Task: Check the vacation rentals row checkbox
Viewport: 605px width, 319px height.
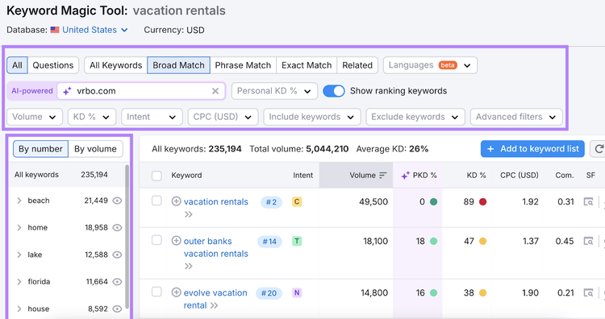Action: click(x=156, y=201)
